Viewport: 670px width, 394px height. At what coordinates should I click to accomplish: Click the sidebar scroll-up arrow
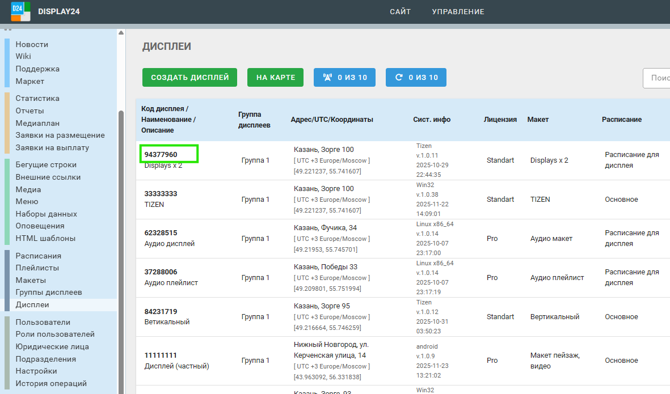pos(121,33)
